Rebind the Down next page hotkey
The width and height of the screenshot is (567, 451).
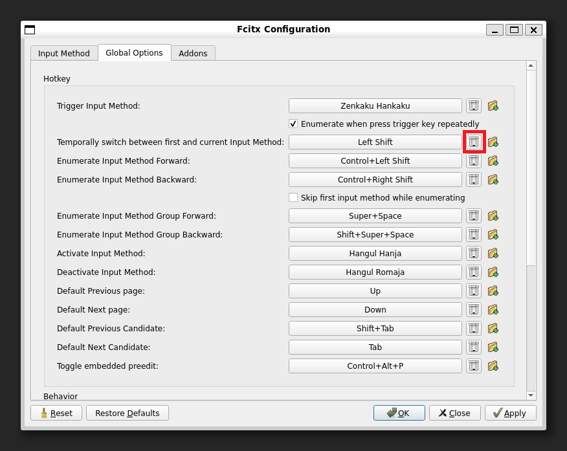(x=375, y=310)
